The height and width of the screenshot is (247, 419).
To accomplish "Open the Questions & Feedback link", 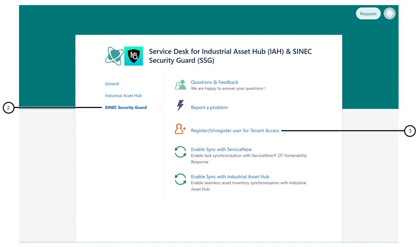I will pos(214,82).
